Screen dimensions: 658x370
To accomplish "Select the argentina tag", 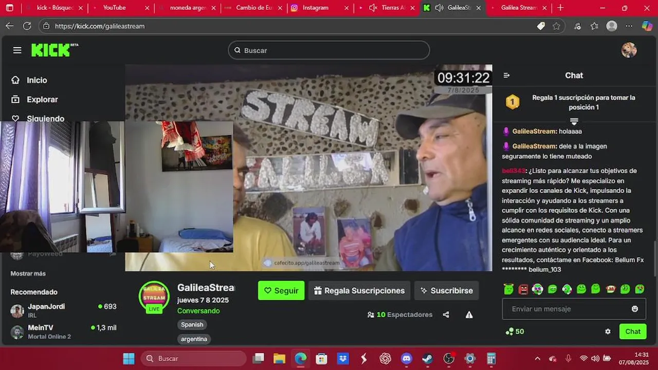I will point(194,339).
